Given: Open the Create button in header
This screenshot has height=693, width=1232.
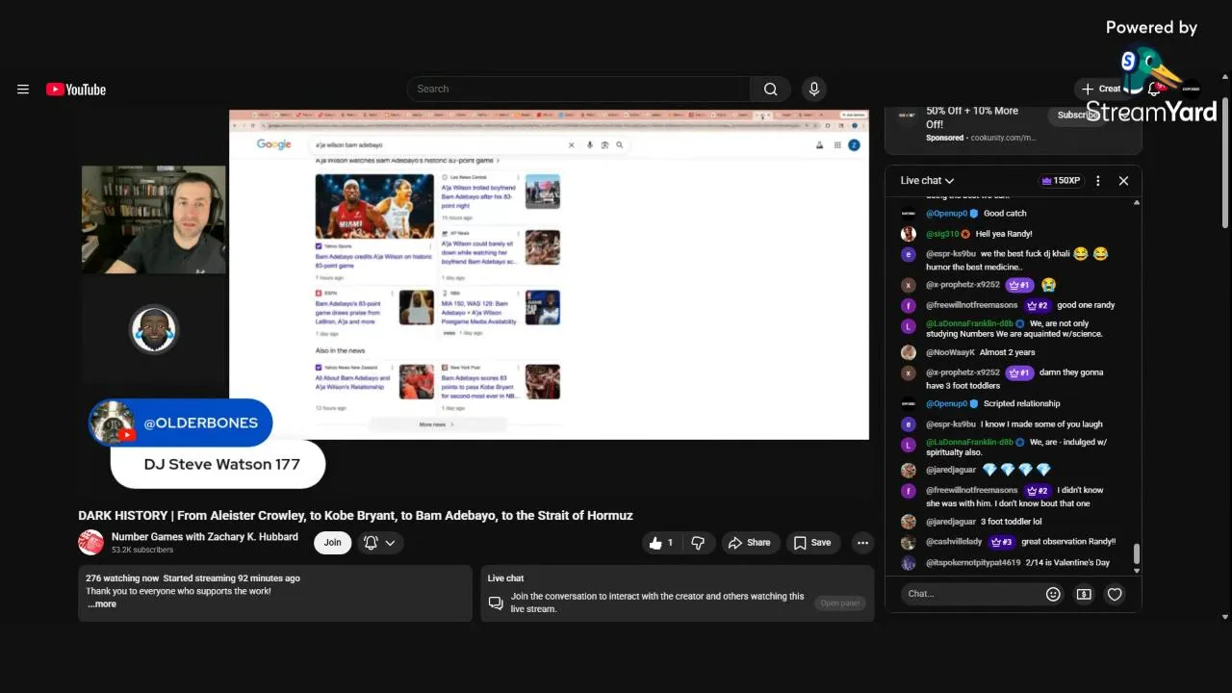Looking at the screenshot, I should (x=1102, y=89).
